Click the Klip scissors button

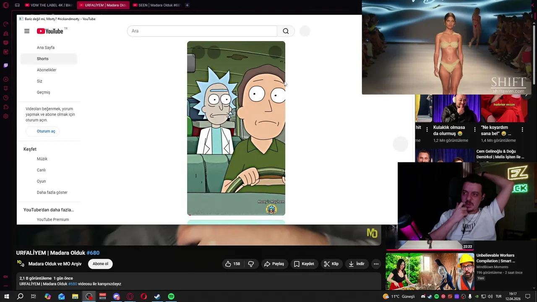(331, 264)
